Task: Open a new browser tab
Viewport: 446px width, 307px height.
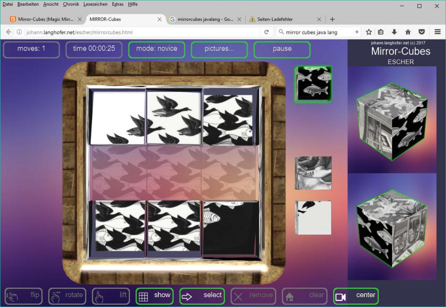Action: tap(332, 19)
